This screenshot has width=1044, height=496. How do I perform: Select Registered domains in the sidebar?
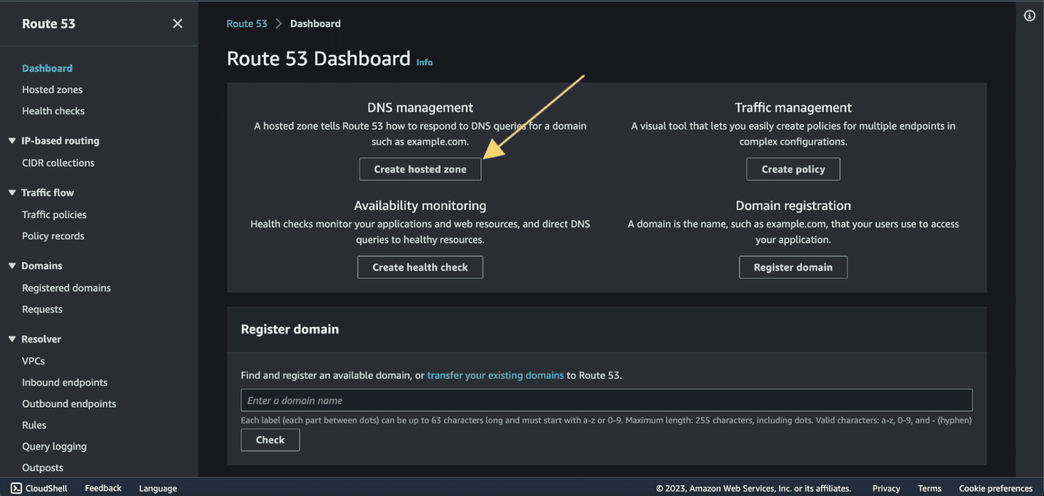(x=66, y=287)
